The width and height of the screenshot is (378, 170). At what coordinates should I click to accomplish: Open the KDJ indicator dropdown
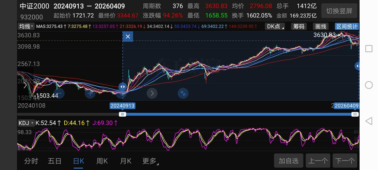(x=26, y=123)
